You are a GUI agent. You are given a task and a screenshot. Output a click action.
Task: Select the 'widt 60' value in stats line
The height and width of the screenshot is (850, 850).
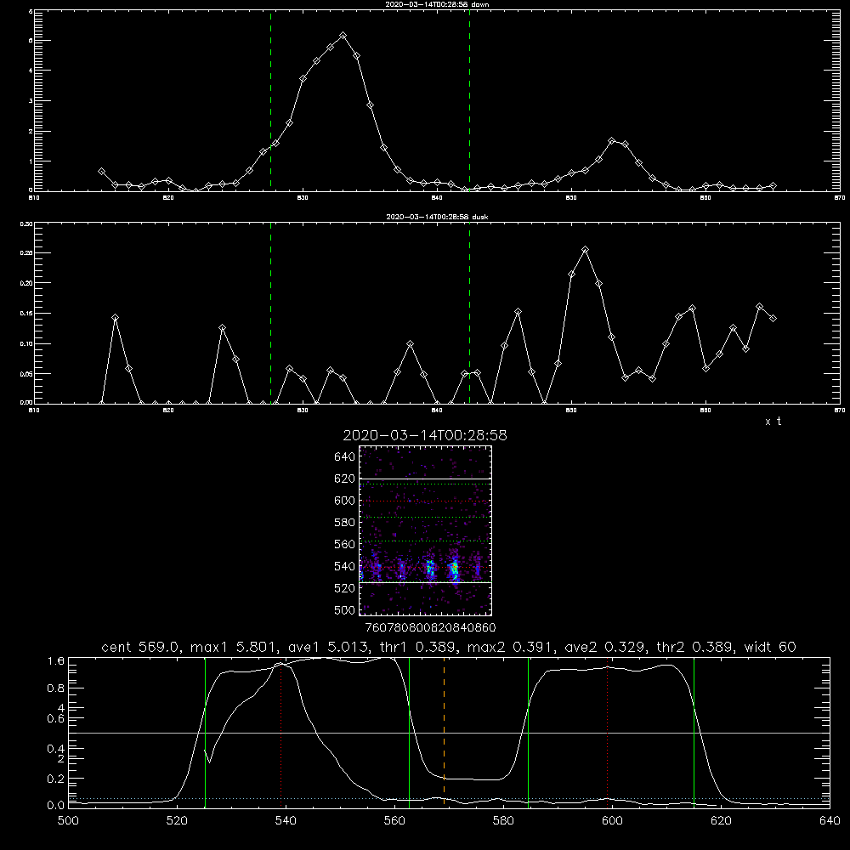[770, 647]
